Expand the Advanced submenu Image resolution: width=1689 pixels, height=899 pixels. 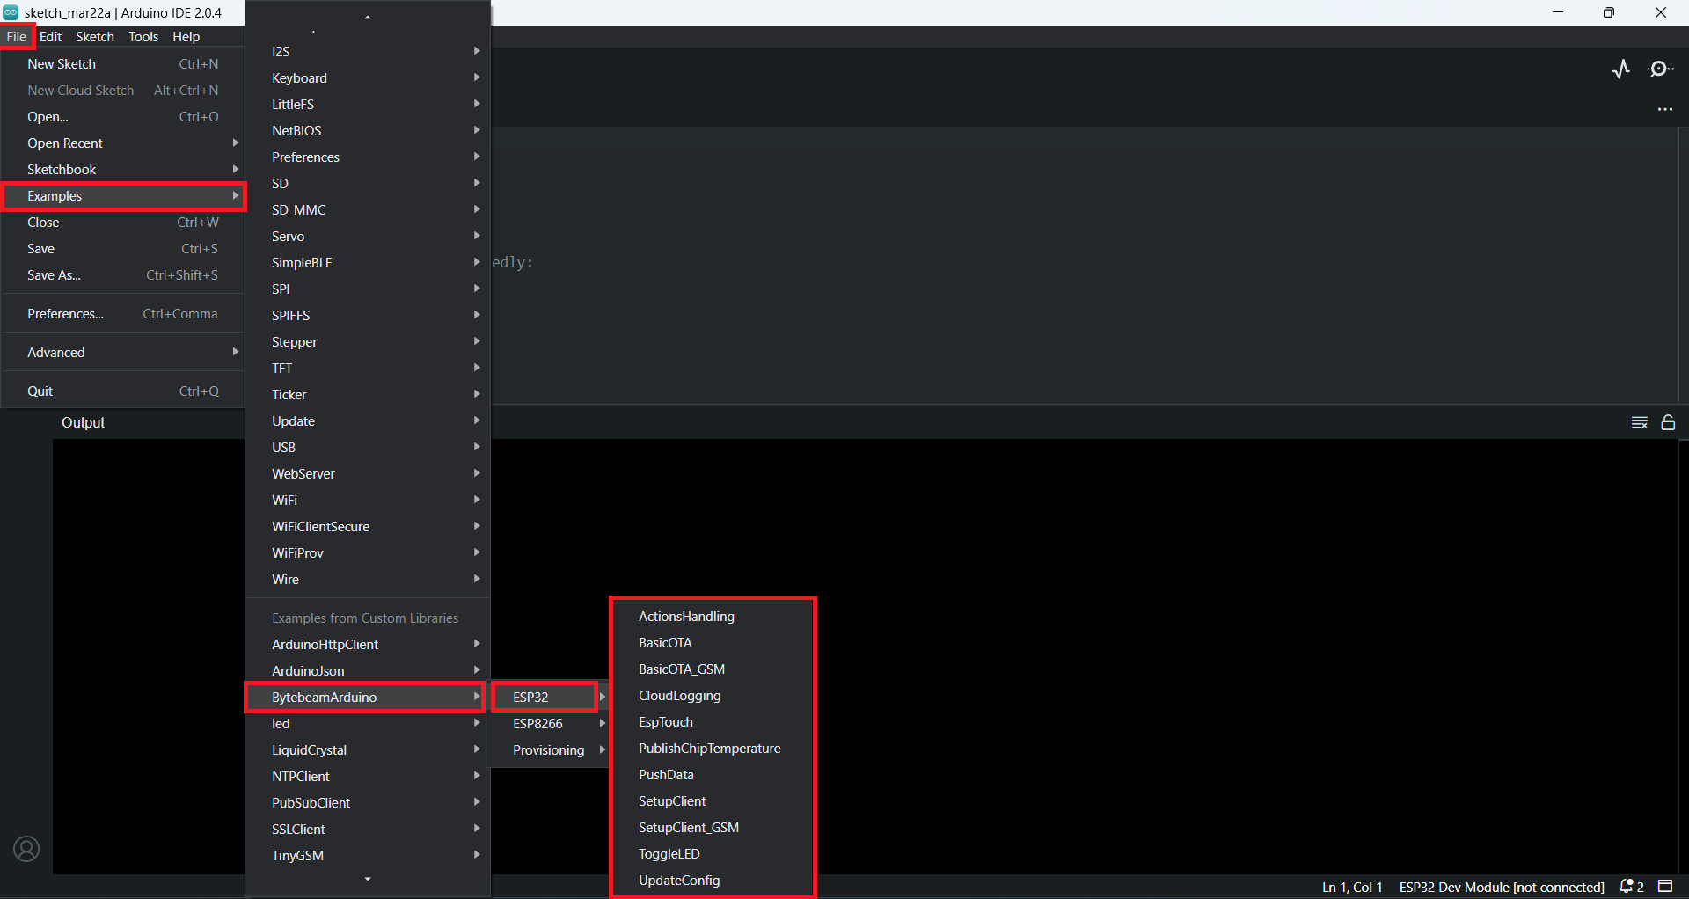point(123,353)
